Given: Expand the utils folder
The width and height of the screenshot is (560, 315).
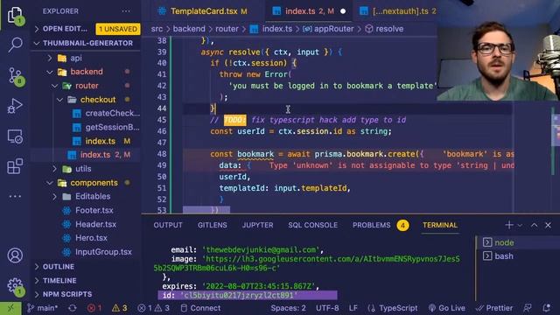Looking at the screenshot, I should point(83,169).
